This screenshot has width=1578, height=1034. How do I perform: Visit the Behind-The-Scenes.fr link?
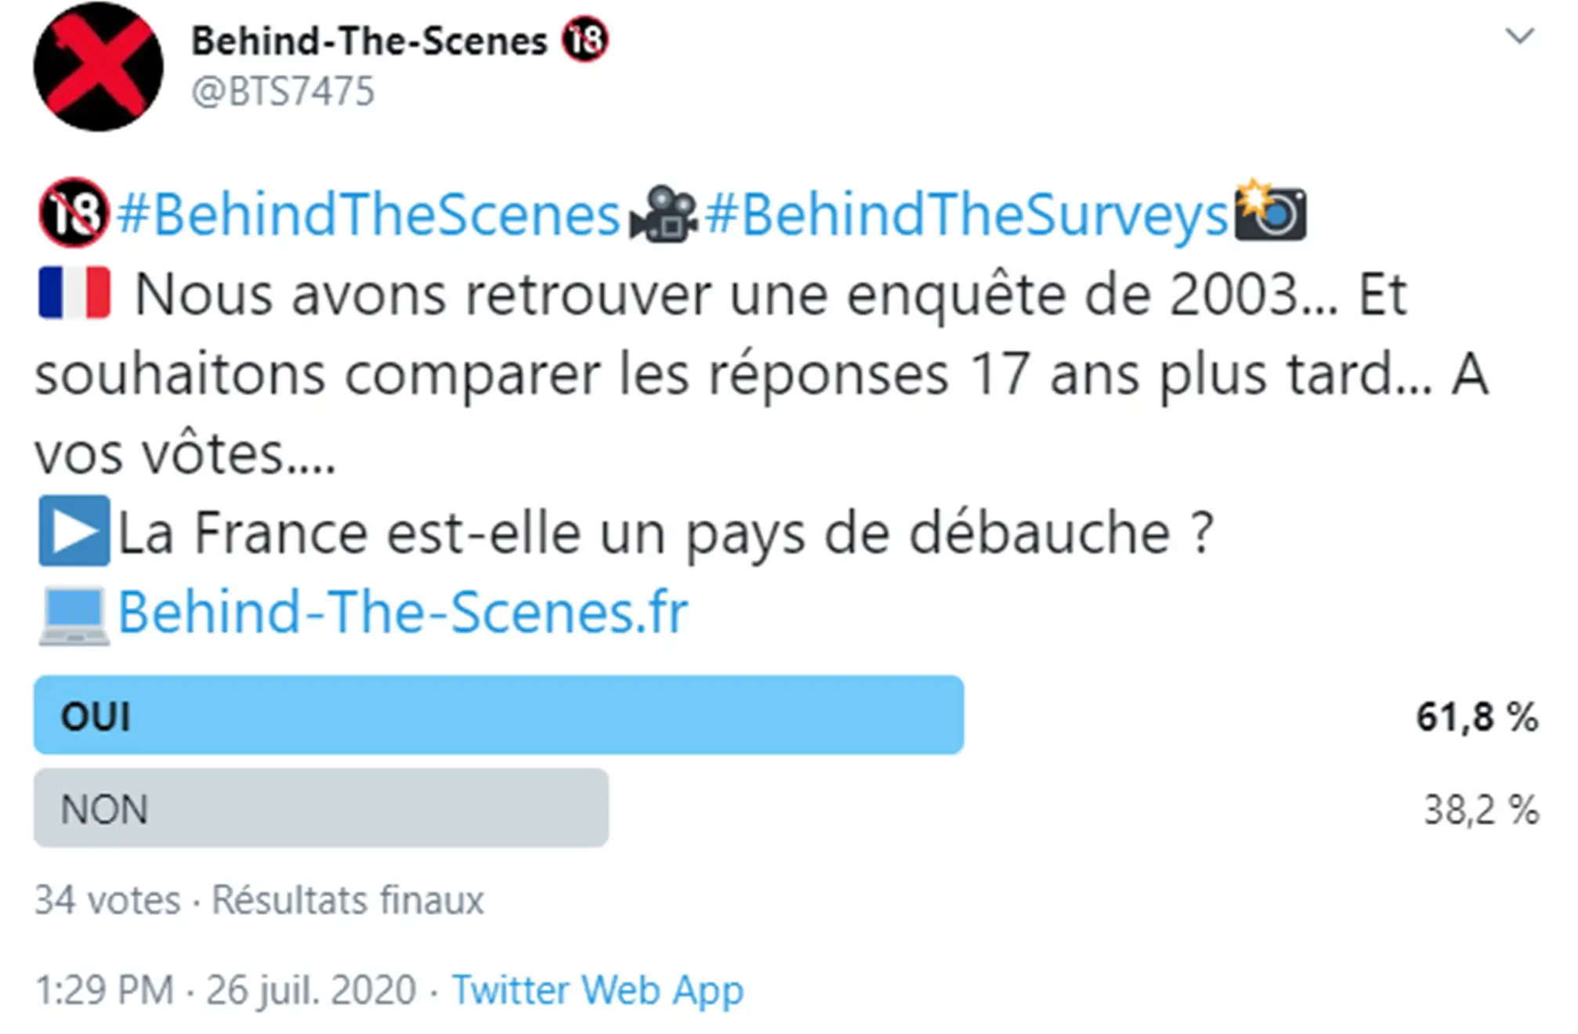(403, 613)
